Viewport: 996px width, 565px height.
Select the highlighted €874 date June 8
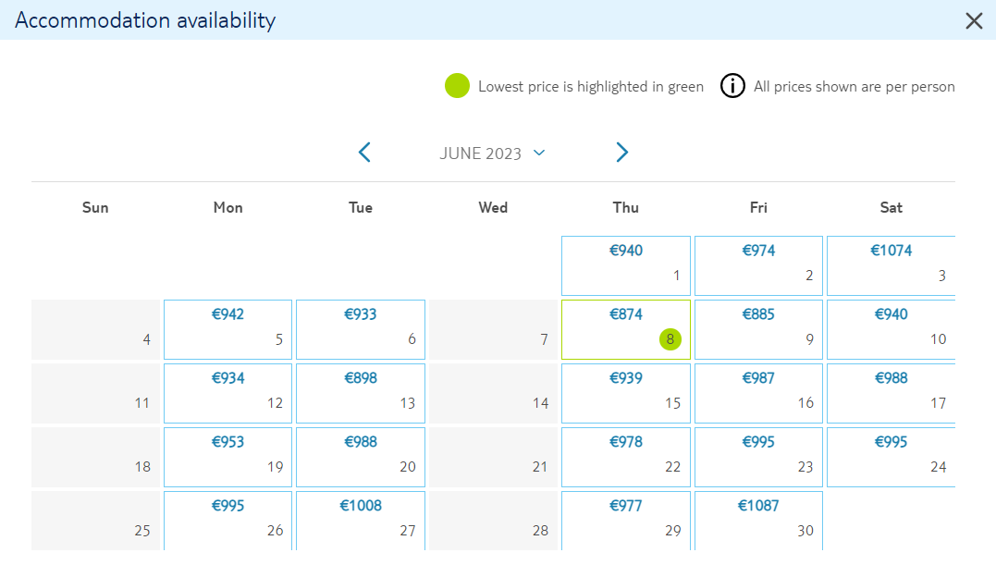[626, 329]
